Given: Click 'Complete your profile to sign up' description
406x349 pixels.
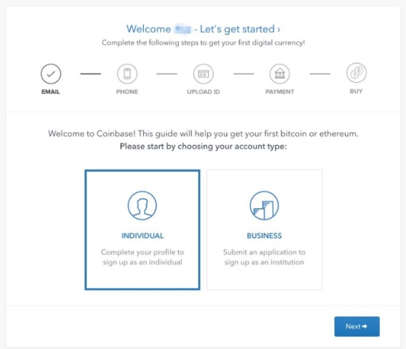Looking at the screenshot, I should [142, 257].
